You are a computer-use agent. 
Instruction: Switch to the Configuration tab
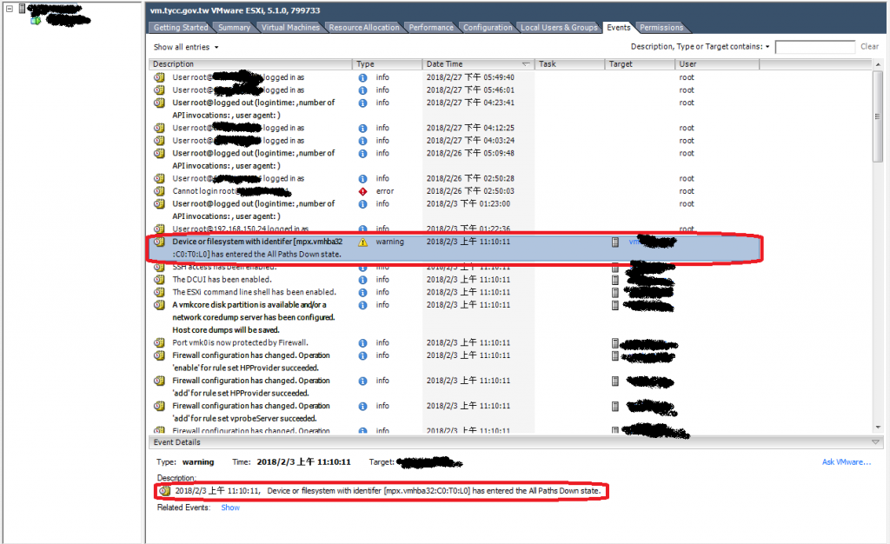point(488,27)
